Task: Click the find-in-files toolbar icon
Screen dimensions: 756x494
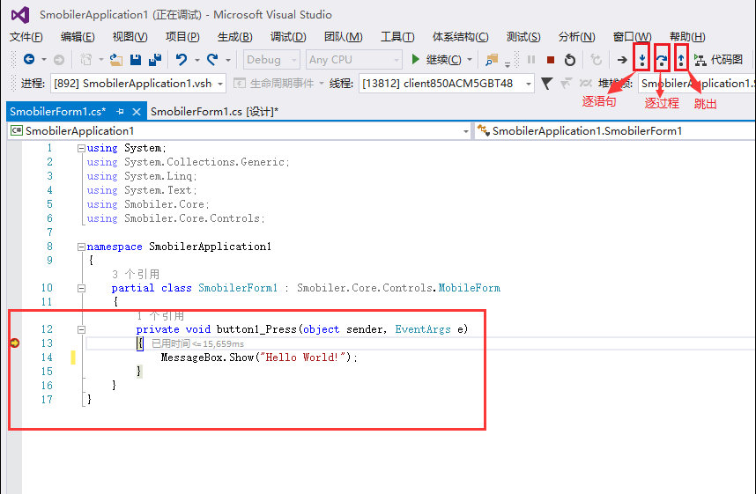Action: (492, 60)
